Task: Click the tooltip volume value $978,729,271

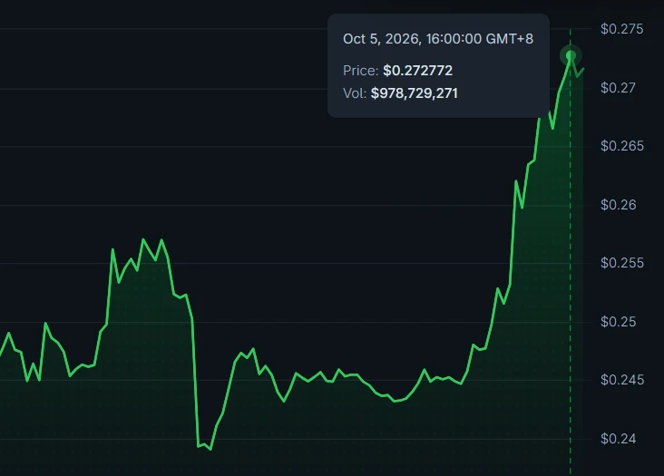Action: pyautogui.click(x=415, y=93)
